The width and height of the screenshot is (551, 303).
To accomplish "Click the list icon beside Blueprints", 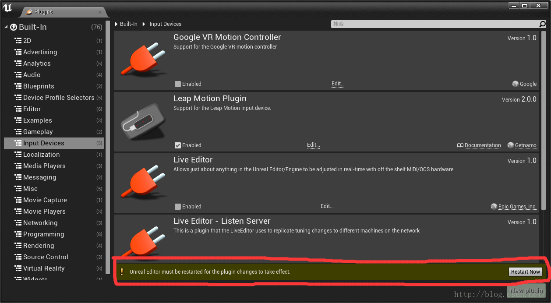I will coord(18,86).
